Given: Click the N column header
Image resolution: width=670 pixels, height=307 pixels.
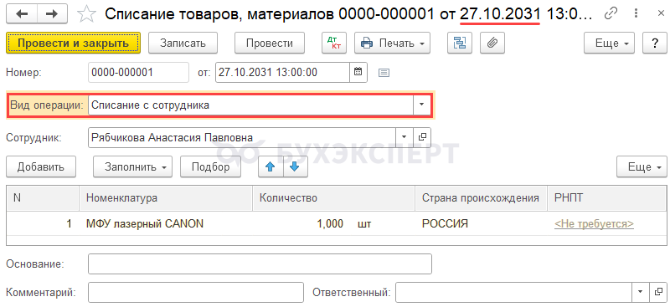Looking at the screenshot, I should click(x=43, y=197).
